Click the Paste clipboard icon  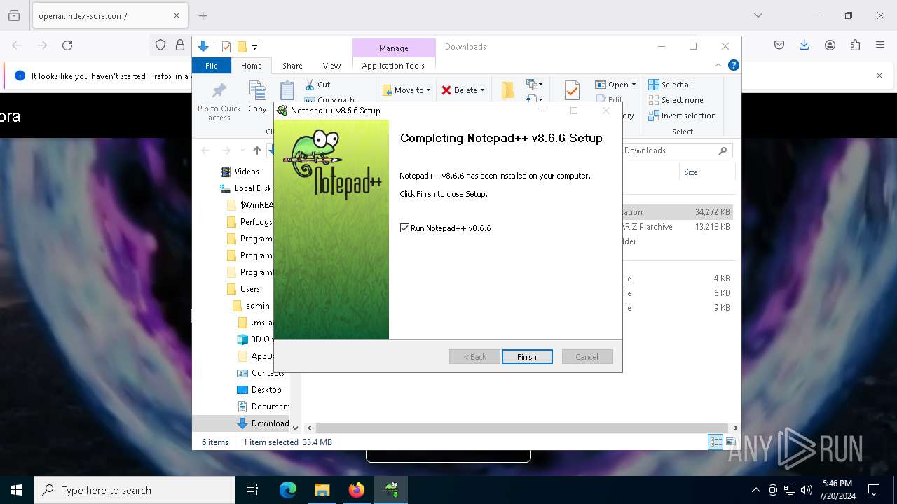pos(287,92)
